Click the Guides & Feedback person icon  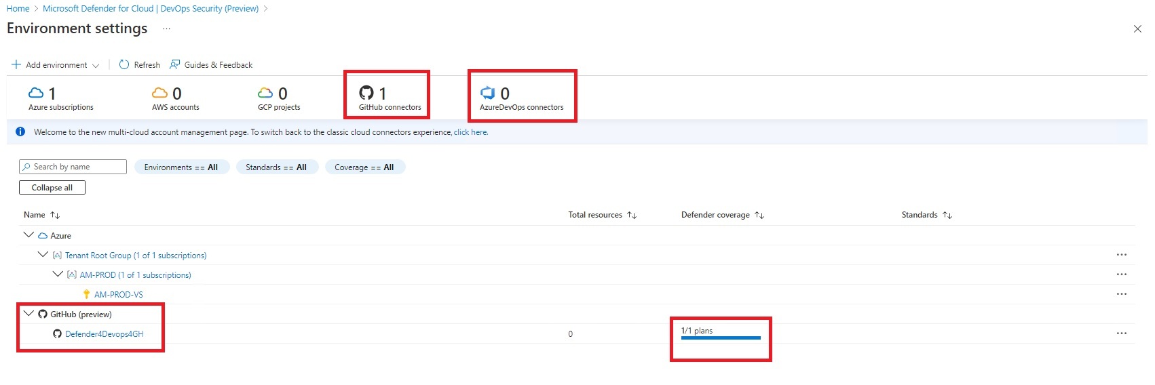175,64
